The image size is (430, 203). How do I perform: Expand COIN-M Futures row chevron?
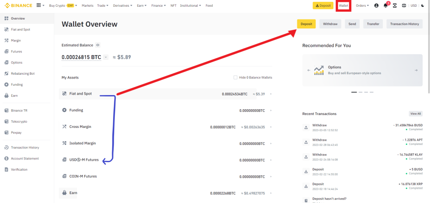pyautogui.click(x=271, y=177)
